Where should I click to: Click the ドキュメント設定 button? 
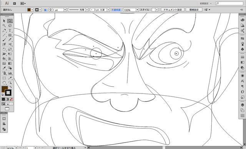(x=173, y=10)
